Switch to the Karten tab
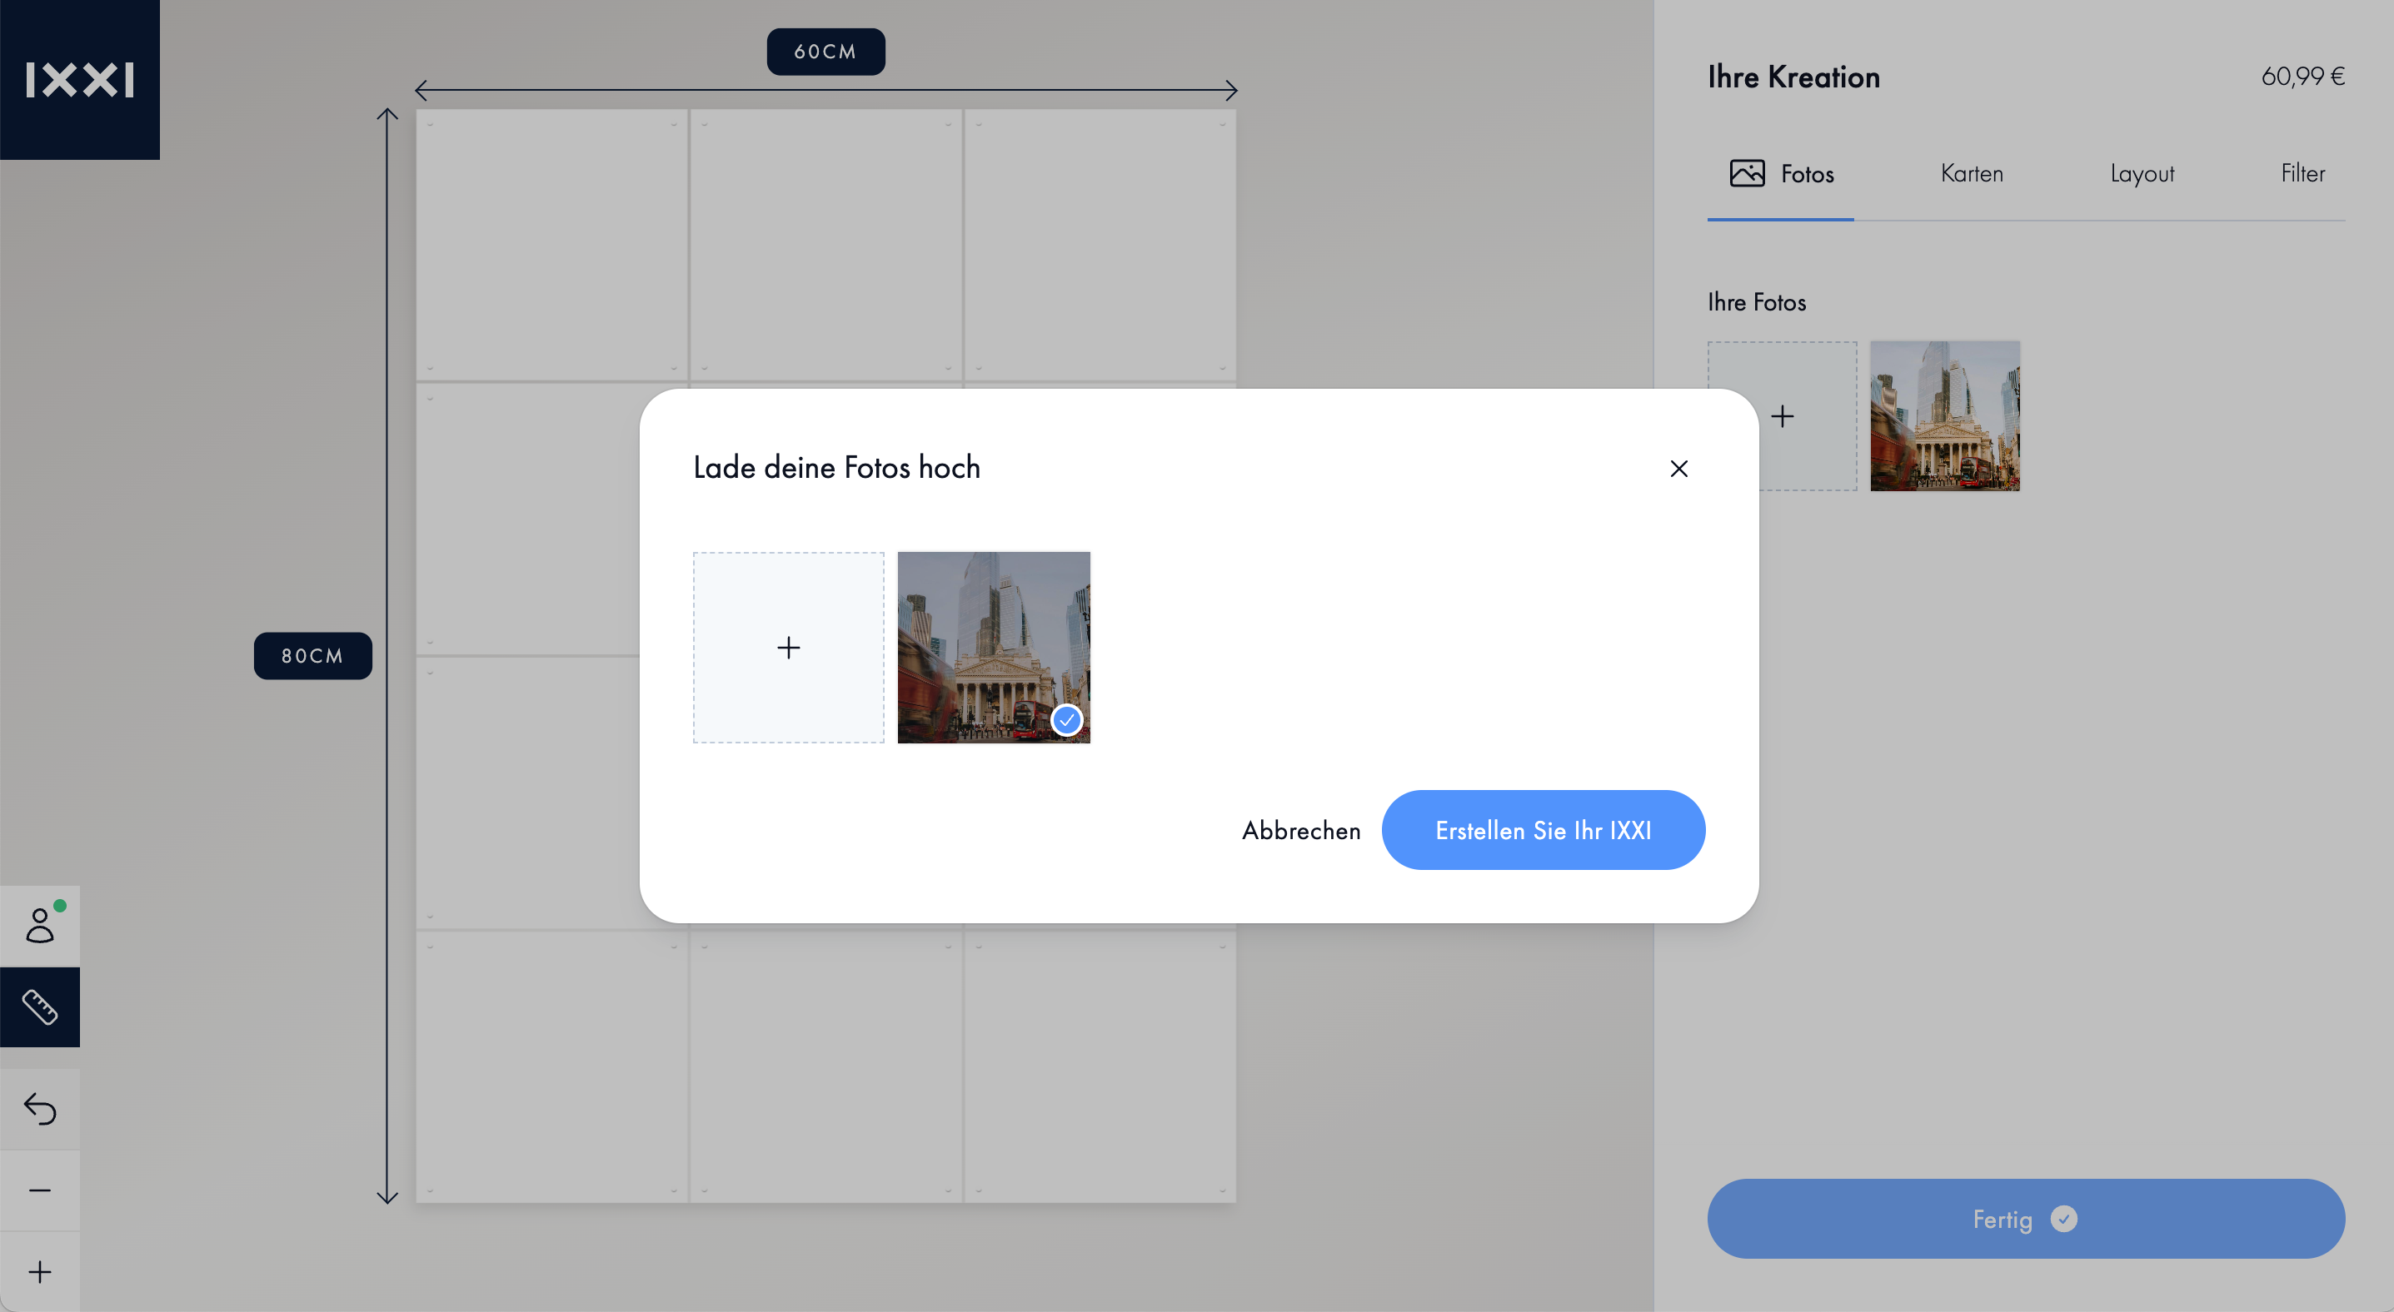Screen dimensions: 2394x1312 (x=1971, y=174)
